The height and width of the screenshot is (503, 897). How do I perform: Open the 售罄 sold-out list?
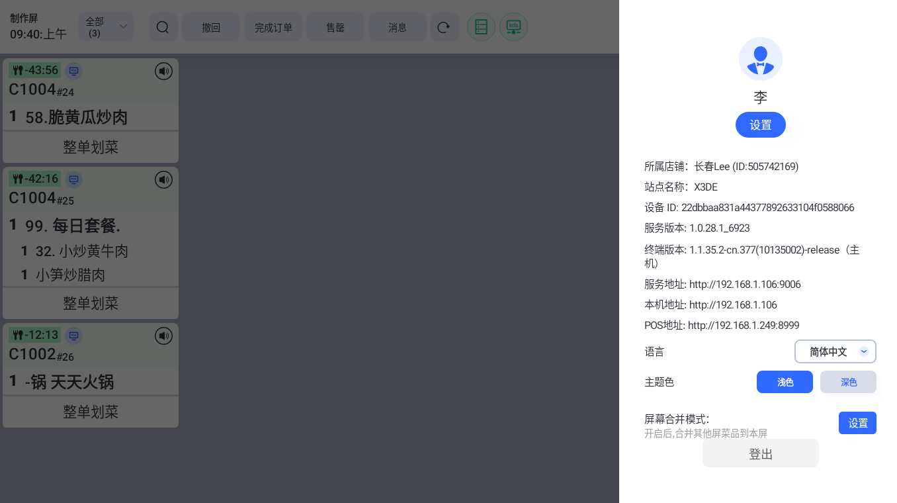pos(335,27)
